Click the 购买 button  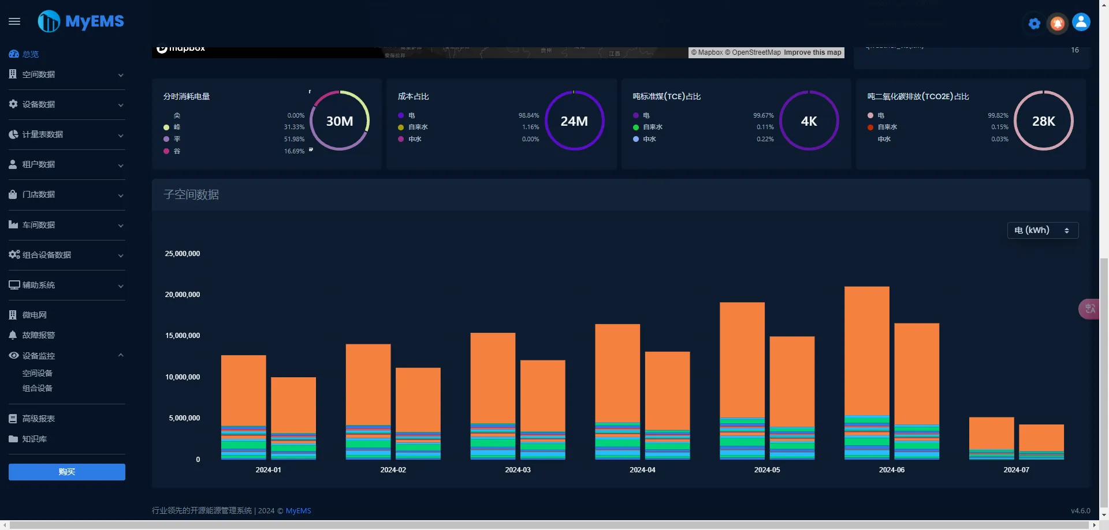point(66,472)
